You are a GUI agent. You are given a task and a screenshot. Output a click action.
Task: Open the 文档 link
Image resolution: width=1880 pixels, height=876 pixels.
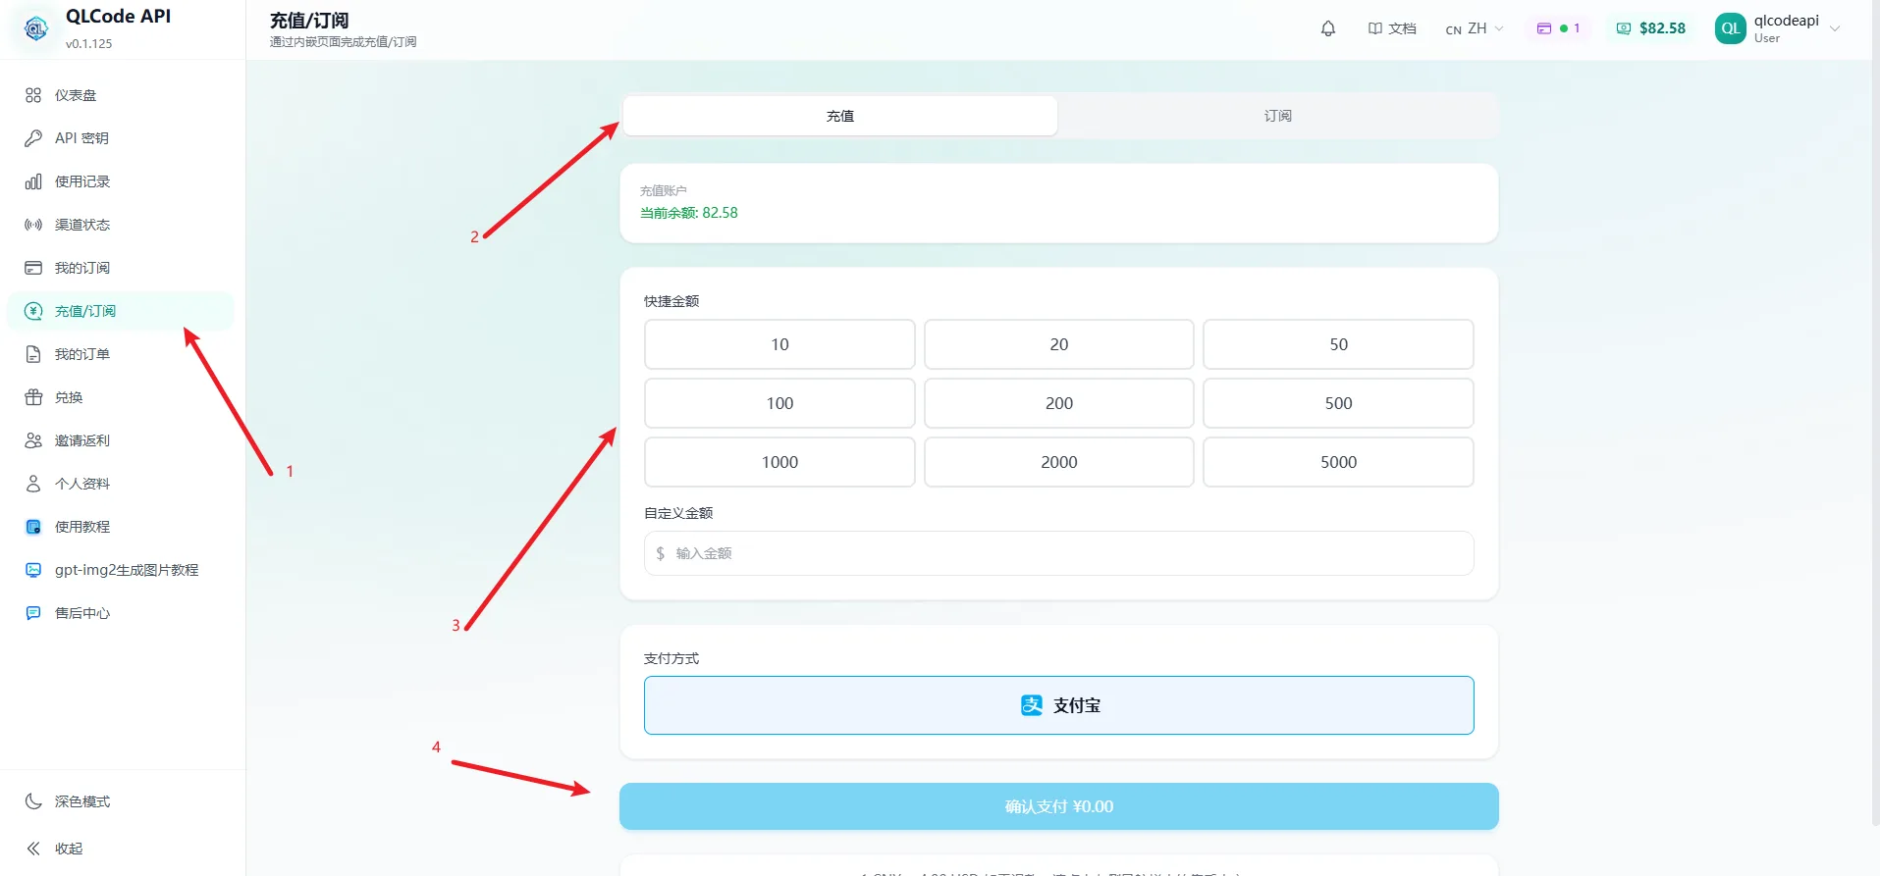[1392, 28]
